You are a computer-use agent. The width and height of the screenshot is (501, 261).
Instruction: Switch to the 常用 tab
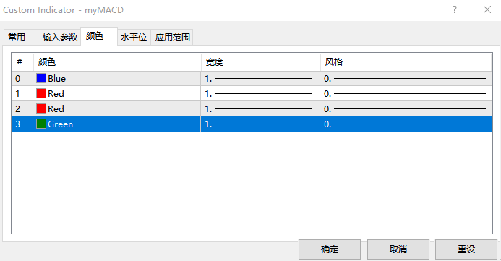20,38
